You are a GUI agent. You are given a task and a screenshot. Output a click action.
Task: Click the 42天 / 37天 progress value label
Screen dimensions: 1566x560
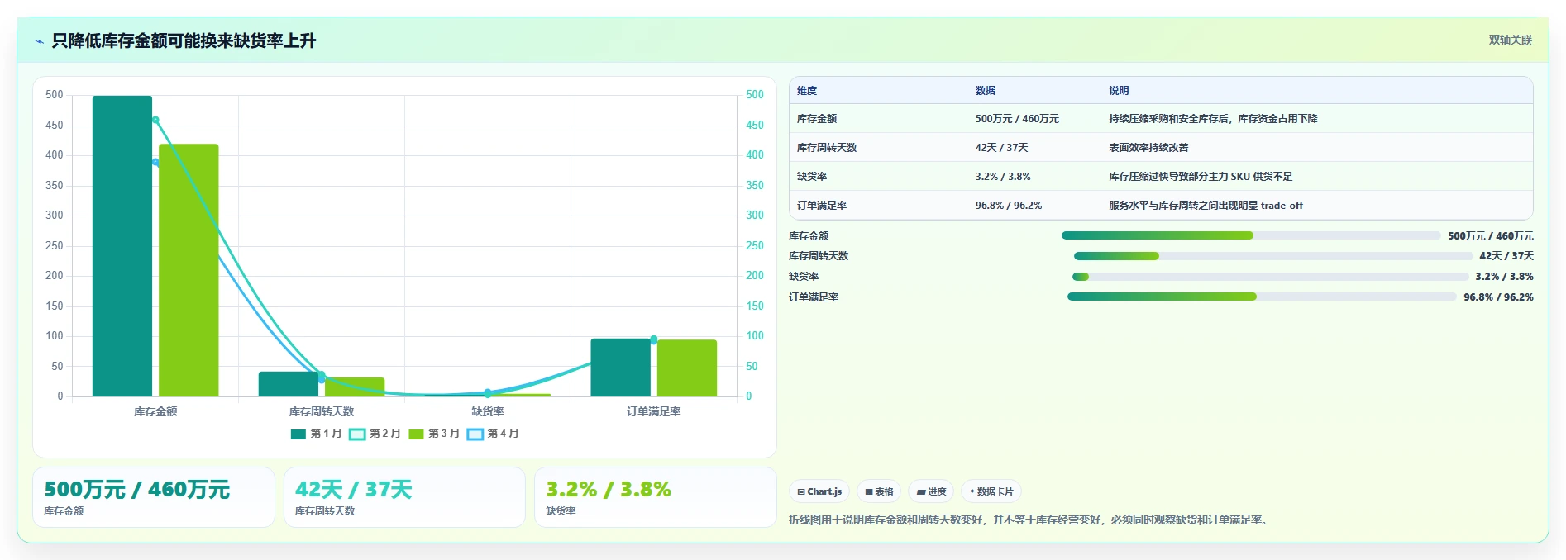(x=1506, y=256)
